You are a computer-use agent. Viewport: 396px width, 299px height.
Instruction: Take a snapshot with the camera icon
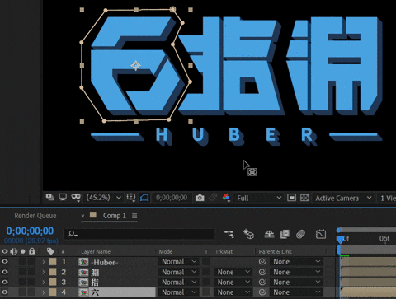[x=200, y=198]
